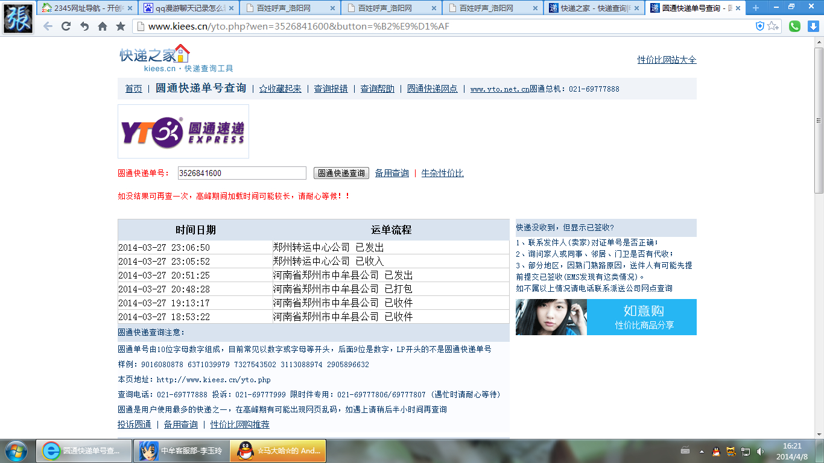Click the YTO 圆通速递 Express logo
824x463 pixels.
(x=183, y=132)
